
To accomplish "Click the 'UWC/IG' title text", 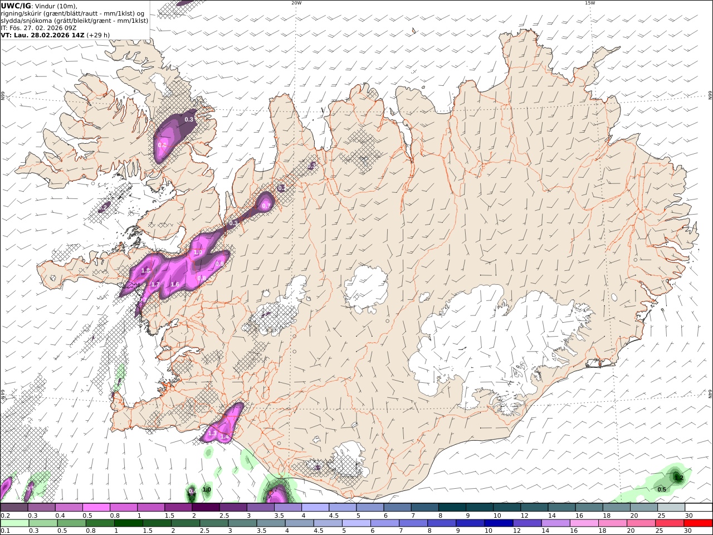I will pos(16,6).
